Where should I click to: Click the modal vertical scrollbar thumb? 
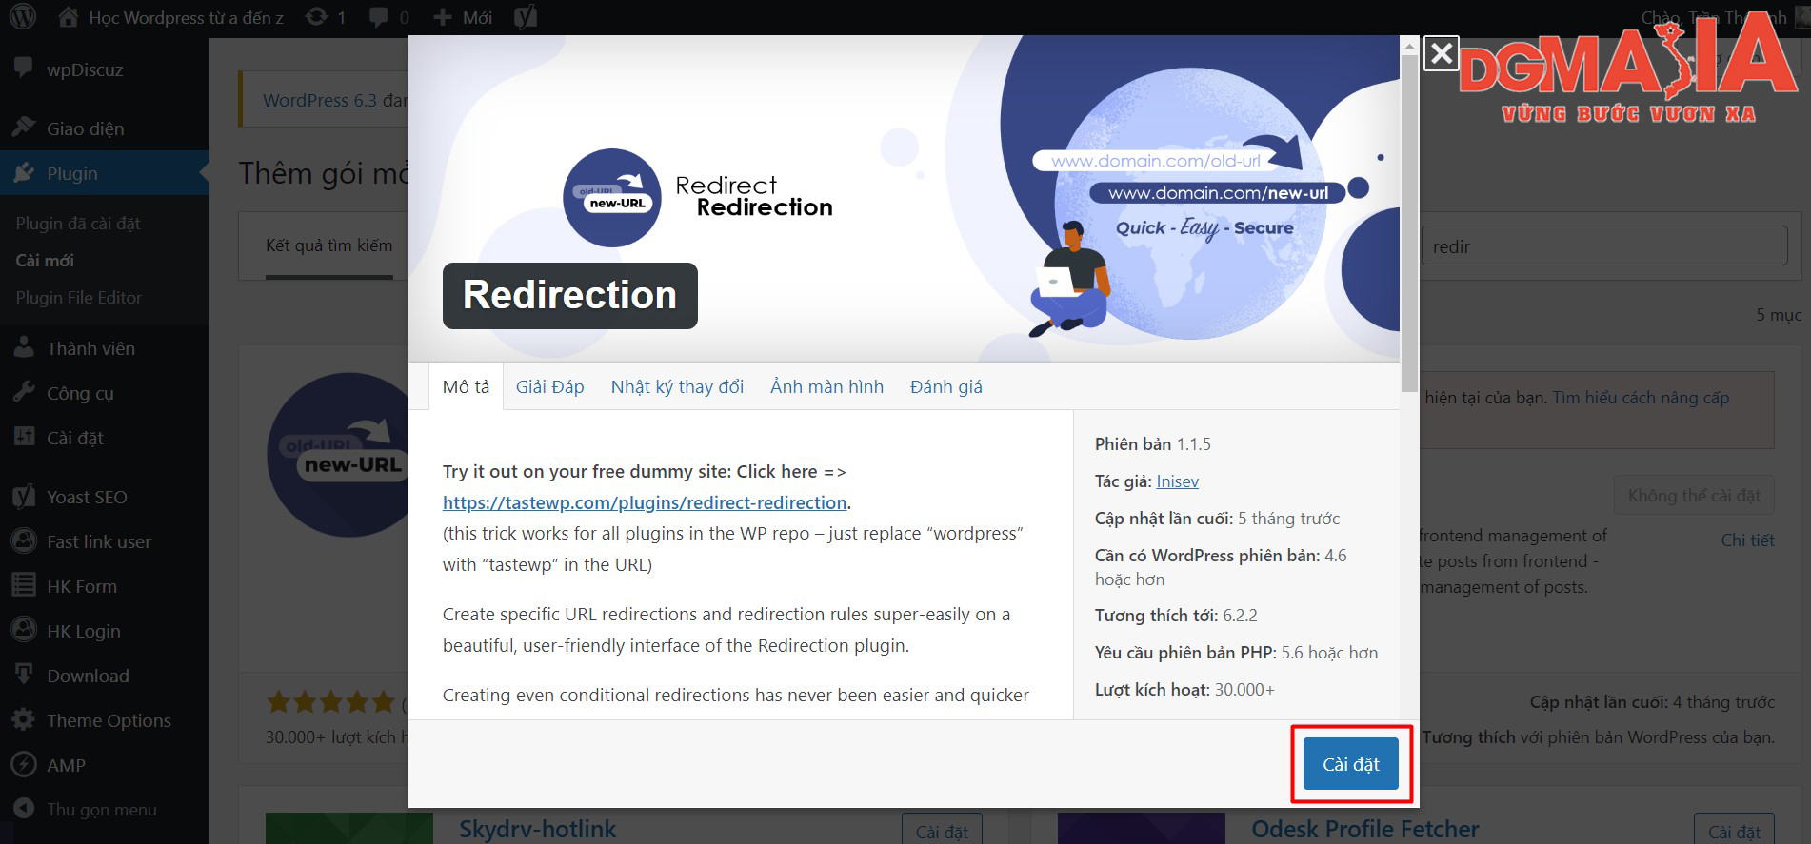coord(1409,223)
